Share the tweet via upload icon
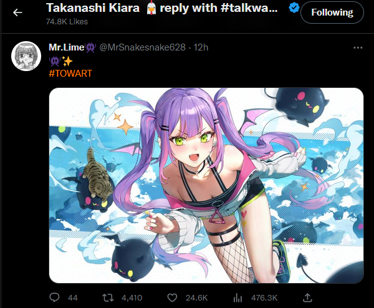Image resolution: width=374 pixels, height=308 pixels. coord(307,297)
